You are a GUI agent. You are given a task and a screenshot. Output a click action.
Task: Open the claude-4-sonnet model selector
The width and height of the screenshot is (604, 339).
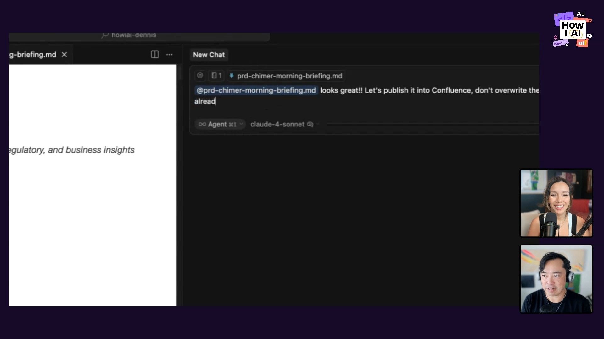pos(277,124)
